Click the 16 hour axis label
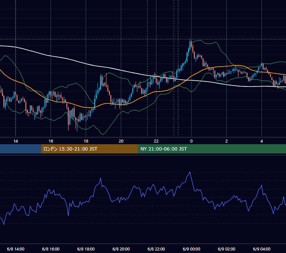This screenshot has width=286, height=253. coord(51,141)
